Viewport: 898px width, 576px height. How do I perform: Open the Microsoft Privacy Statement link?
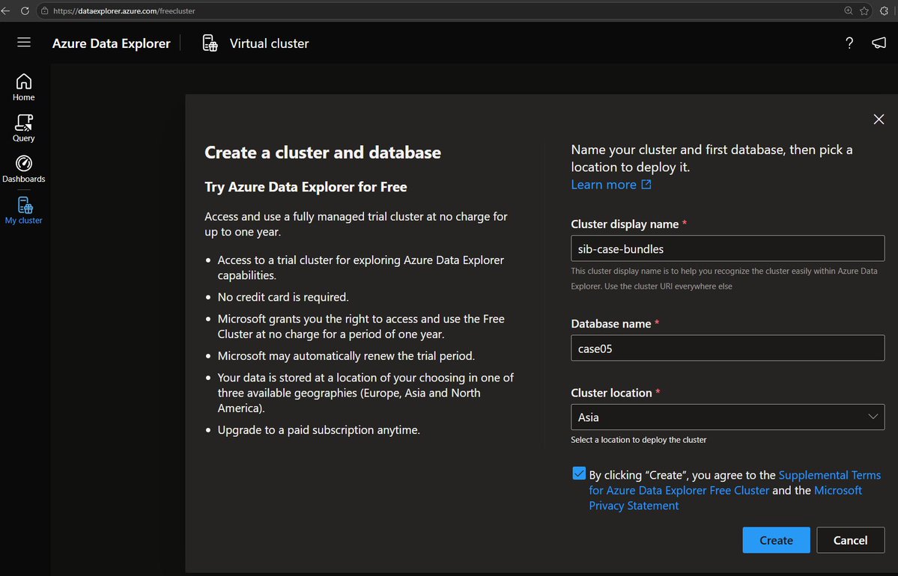(x=725, y=497)
